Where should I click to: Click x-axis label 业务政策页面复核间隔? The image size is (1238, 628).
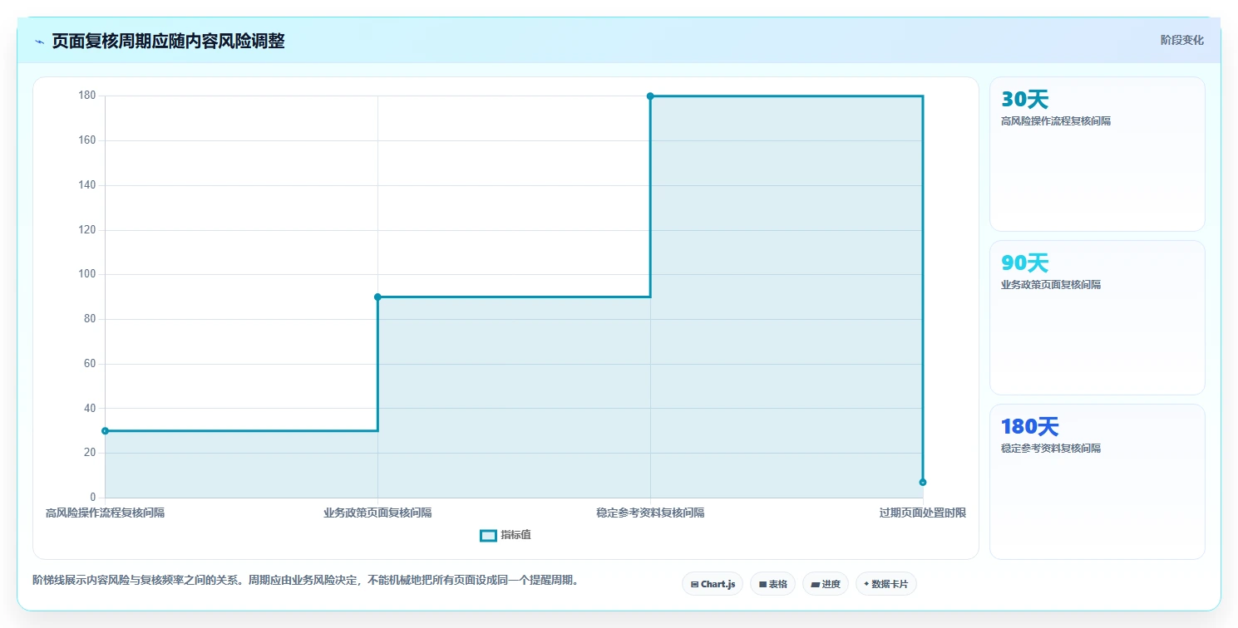pos(377,513)
